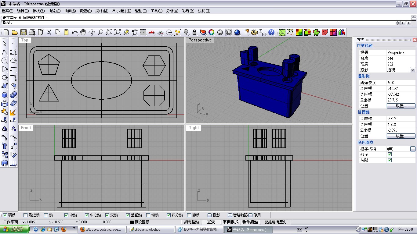This screenshot has width=417, height=234.
Task: Enable the 切點 osnap checkbox
Action: (x=148, y=215)
